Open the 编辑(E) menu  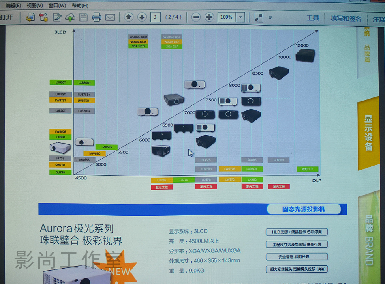click(x=13, y=5)
